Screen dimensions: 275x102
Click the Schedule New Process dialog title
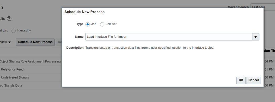click(84, 12)
